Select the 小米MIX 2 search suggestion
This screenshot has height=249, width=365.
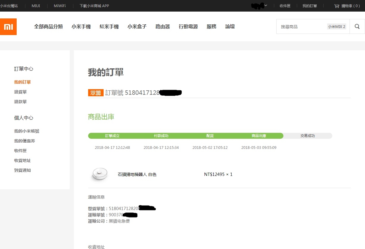[x=337, y=27]
